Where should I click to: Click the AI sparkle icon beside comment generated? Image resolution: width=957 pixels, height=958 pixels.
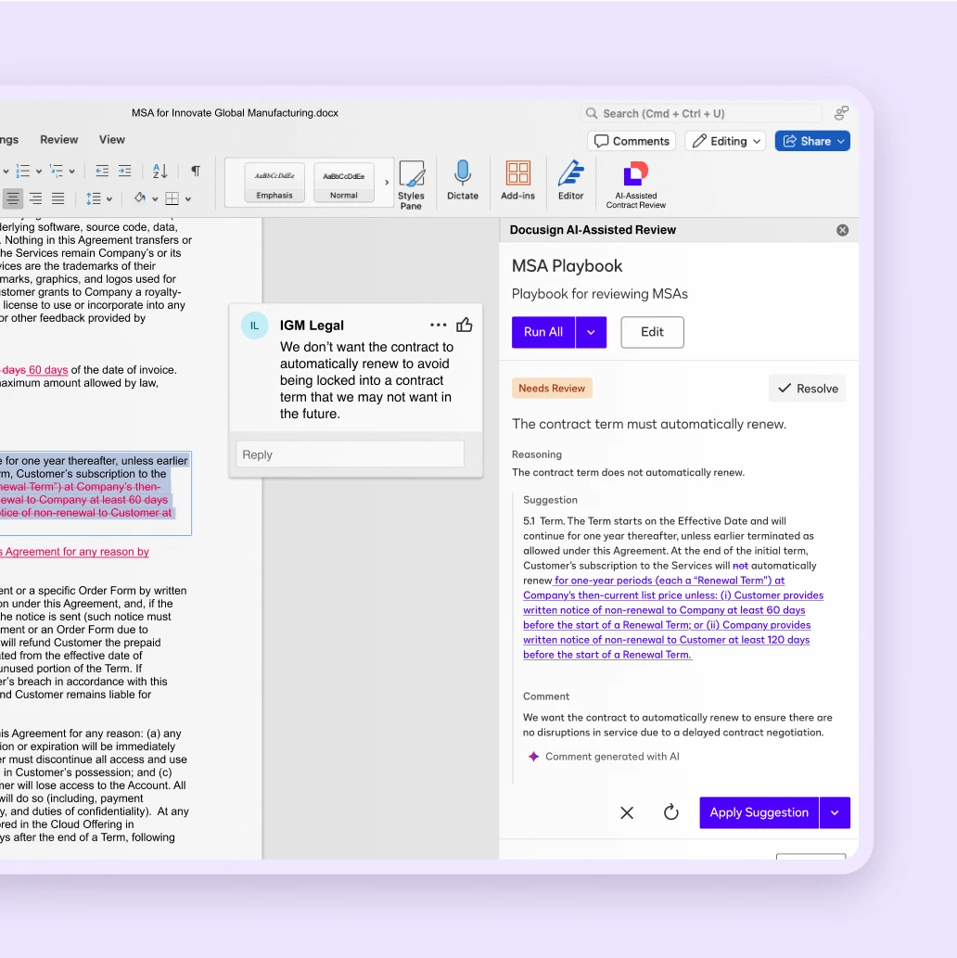click(x=533, y=757)
